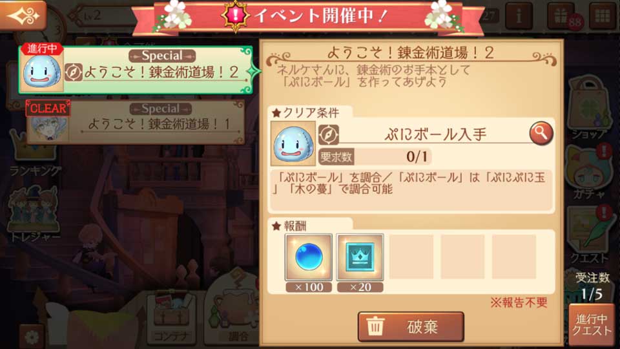Select cleared quest ようこそ！錬金術道場！1
The image size is (620, 349).
pos(136,122)
